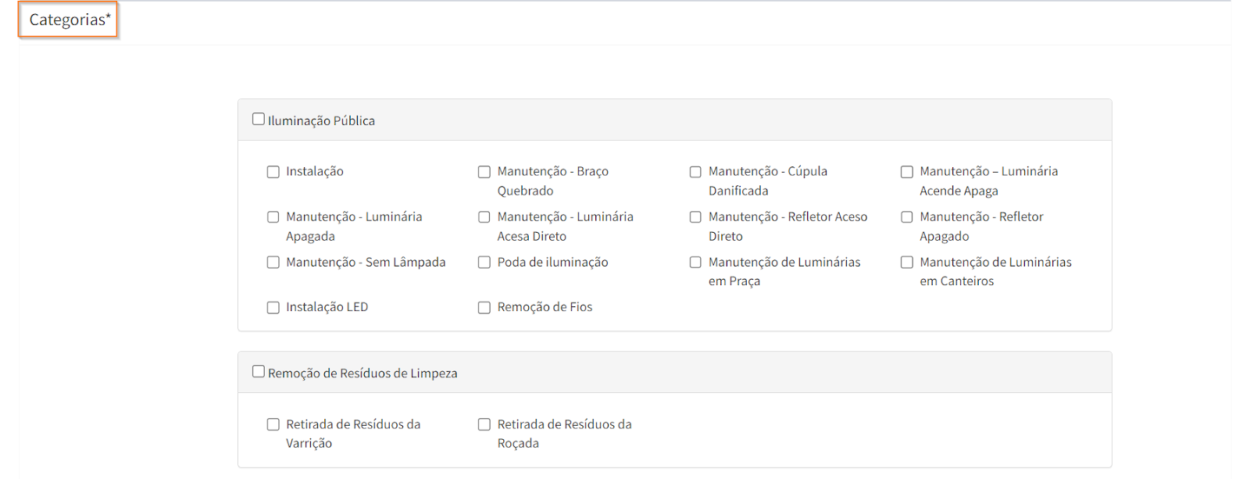
Task: Select Manutenção - Refletor Apagado checkbox
Action: pyautogui.click(x=907, y=217)
